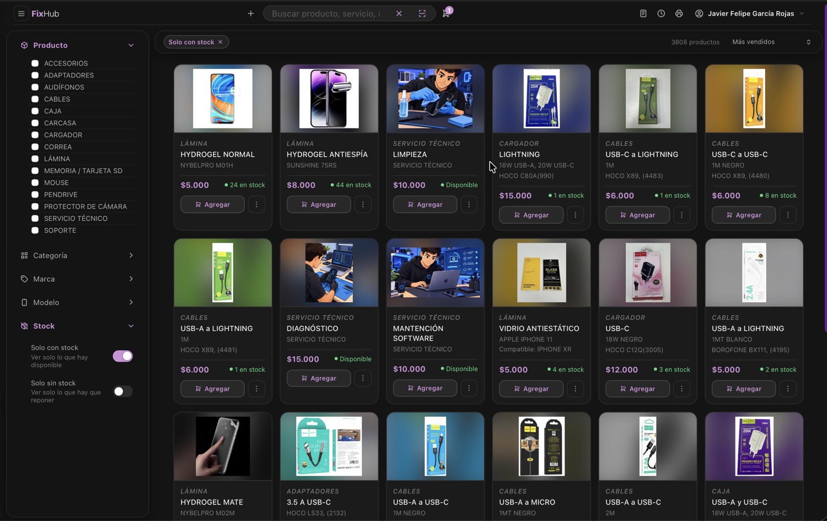Check the SERVICIO TÉCNICO filter checkbox
The height and width of the screenshot is (521, 827).
click(35, 219)
